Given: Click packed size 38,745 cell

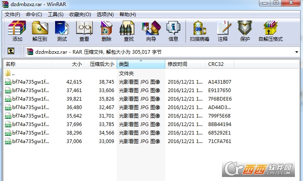Looking at the screenshot, I should pos(107,82).
